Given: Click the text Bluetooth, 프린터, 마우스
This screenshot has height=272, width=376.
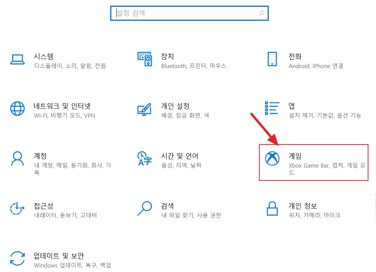Looking at the screenshot, I should [x=194, y=66].
